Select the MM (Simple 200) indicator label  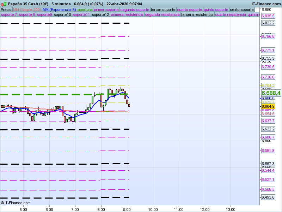tap(27, 10)
